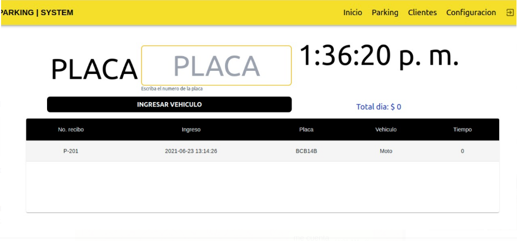
Task: Click the Moto vehicle cell
Action: 386,151
